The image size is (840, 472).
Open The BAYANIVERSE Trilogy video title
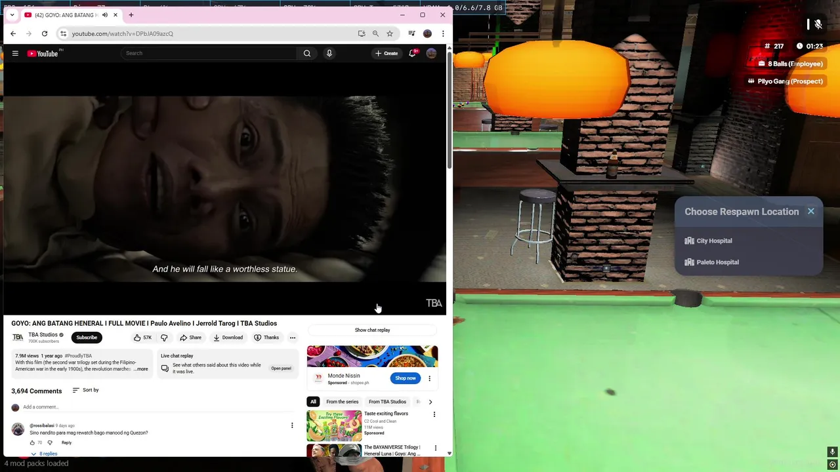(x=392, y=450)
